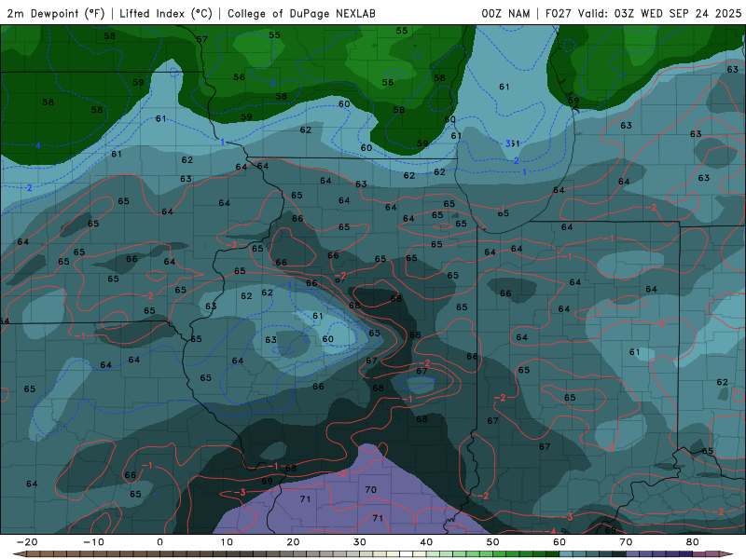Click the 10 label on the color scale

pos(227,542)
